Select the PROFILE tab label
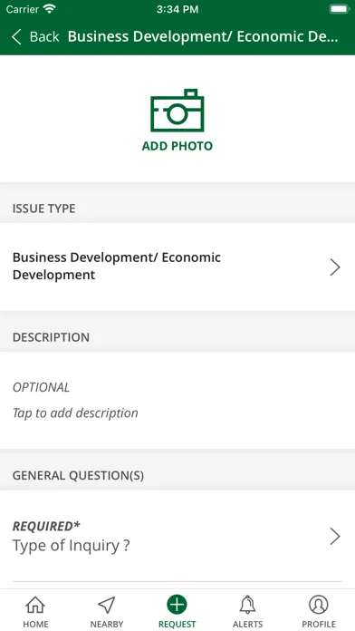 (319, 624)
